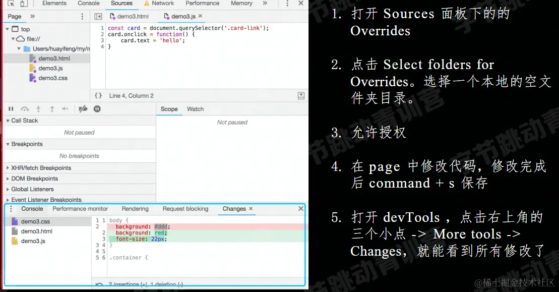Open the Rendering drawer tab
Screen dimensions: 559x292
click(x=135, y=209)
